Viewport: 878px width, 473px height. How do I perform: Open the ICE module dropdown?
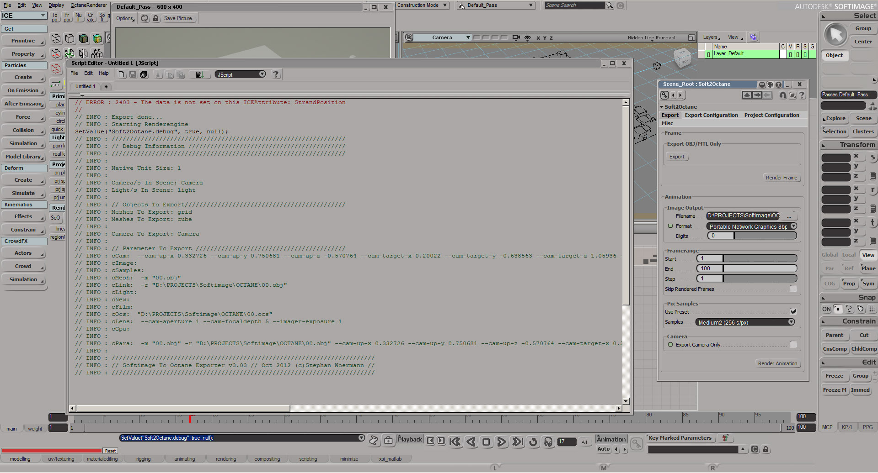[24, 16]
